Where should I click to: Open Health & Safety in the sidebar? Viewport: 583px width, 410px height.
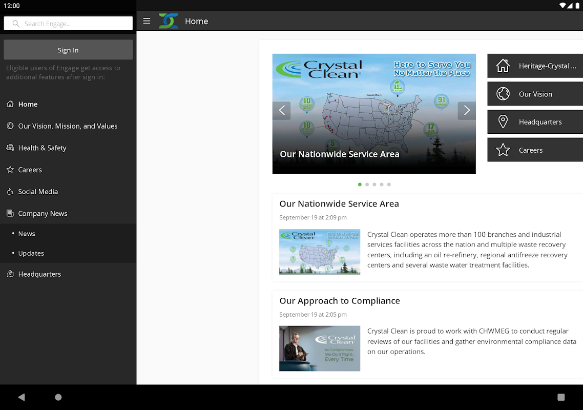pyautogui.click(x=68, y=148)
